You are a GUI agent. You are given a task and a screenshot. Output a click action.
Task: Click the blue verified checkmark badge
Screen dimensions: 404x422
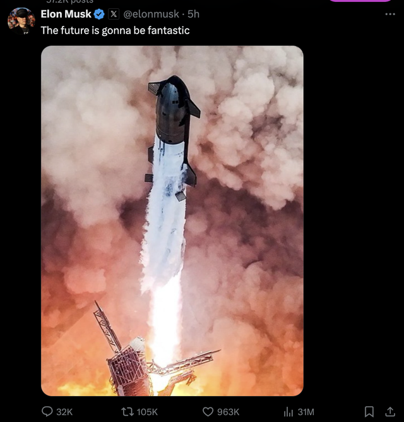point(99,14)
